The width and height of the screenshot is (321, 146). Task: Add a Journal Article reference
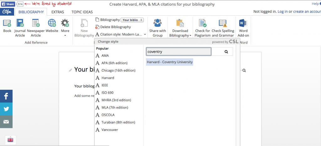click(20, 28)
